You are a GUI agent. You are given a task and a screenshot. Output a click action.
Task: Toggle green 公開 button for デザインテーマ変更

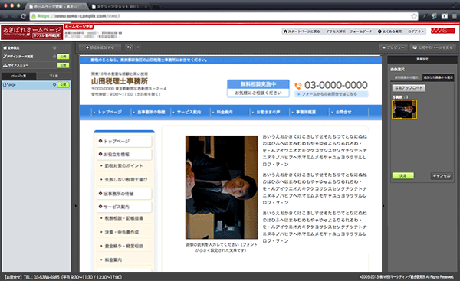click(63, 57)
